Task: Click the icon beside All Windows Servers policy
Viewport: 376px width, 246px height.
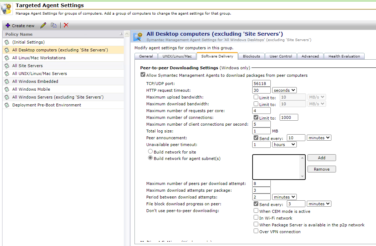Action: coord(7,97)
